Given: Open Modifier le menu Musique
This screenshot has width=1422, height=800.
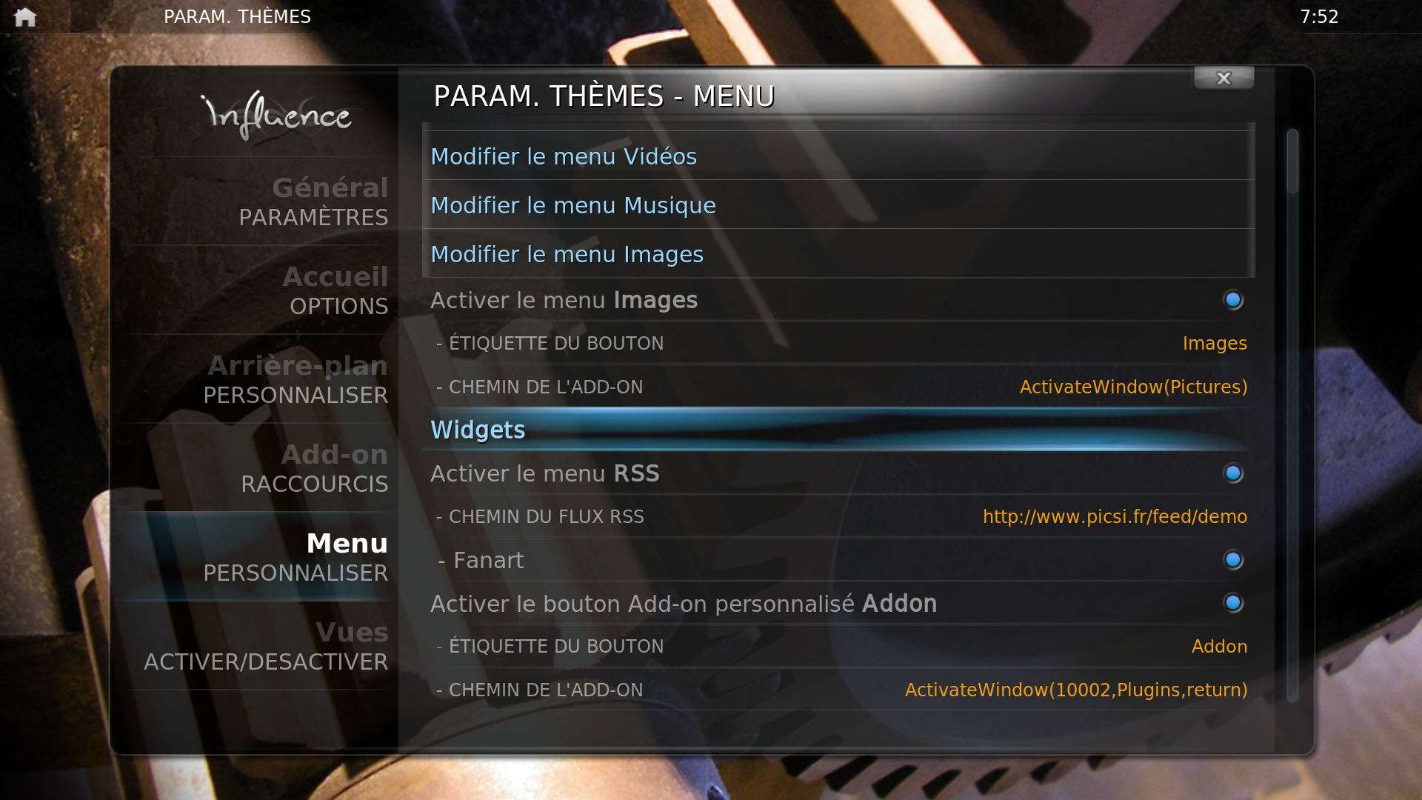Looking at the screenshot, I should pos(838,205).
